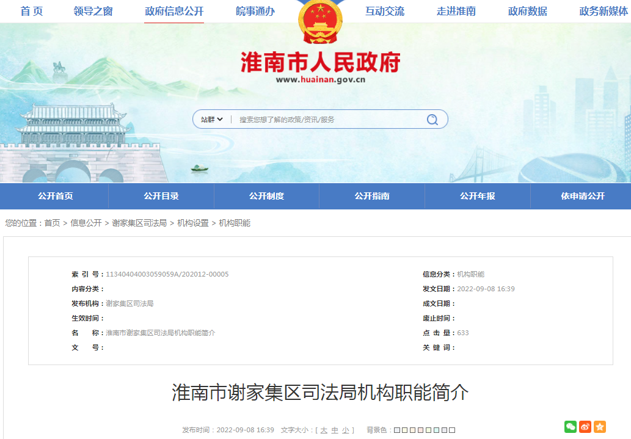631x439 pixels.
Task: Visit the 谢家集区司法局 breadcrumb link
Action: (x=140, y=222)
